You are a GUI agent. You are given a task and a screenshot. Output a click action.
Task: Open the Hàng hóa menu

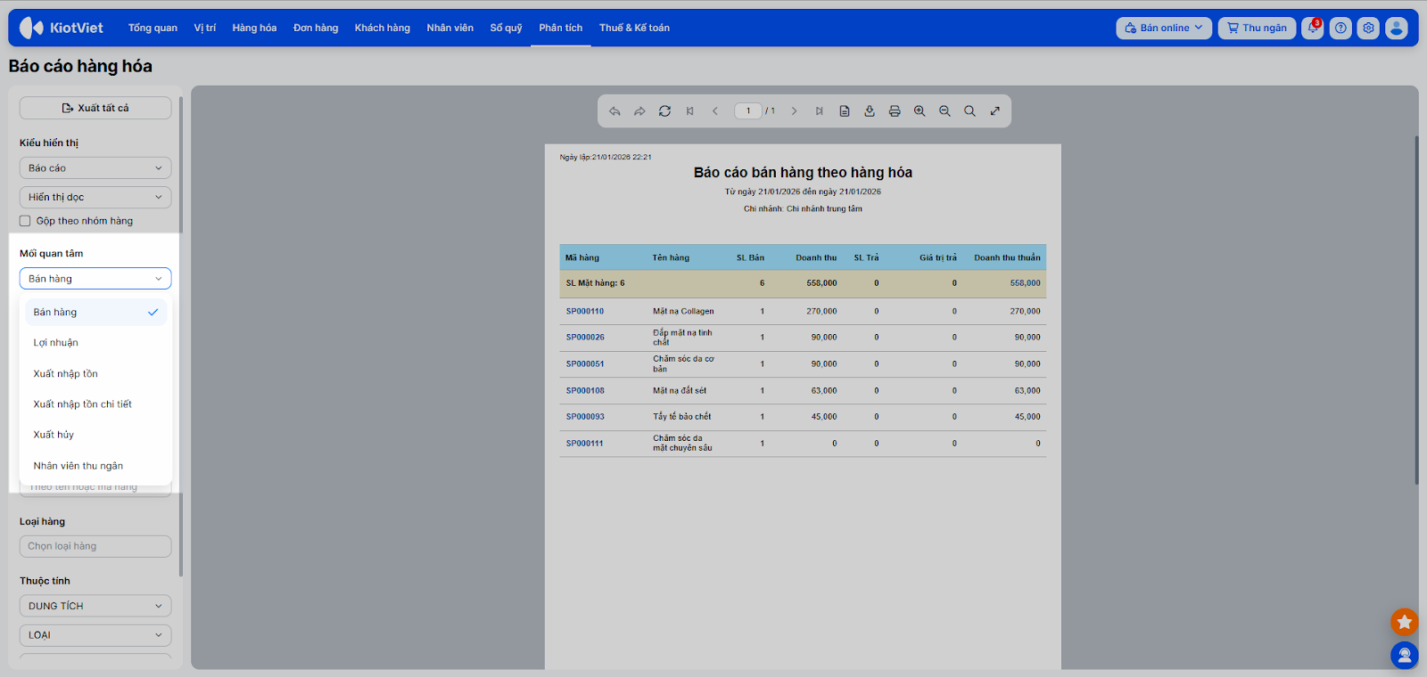[x=254, y=29]
